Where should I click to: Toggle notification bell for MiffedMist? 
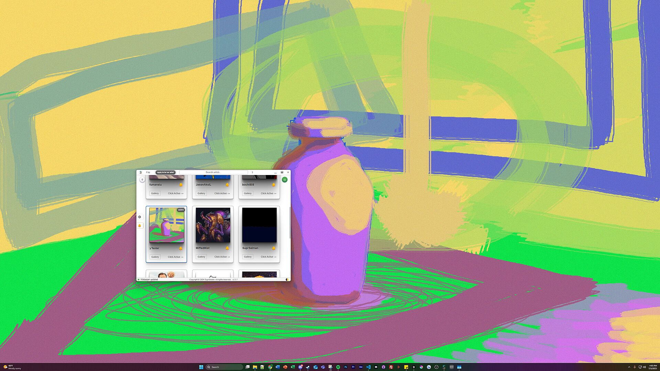tap(227, 248)
